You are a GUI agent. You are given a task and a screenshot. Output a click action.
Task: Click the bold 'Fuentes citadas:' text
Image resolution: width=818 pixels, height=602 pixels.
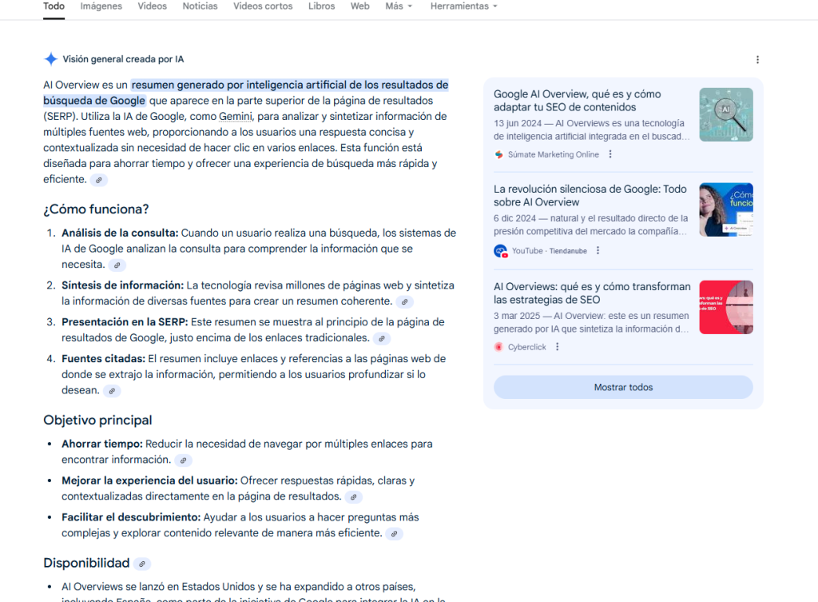coord(103,359)
